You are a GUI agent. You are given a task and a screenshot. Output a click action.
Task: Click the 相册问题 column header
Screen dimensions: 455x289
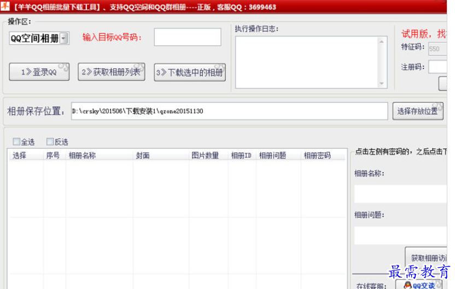coord(278,155)
